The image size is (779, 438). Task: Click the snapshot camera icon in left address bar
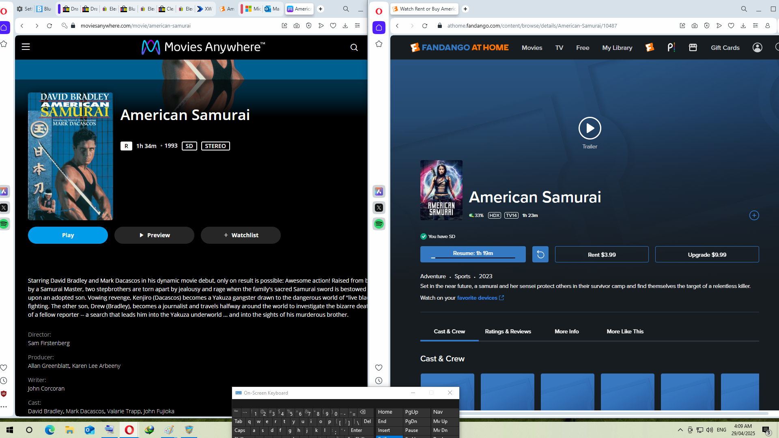pos(297,26)
